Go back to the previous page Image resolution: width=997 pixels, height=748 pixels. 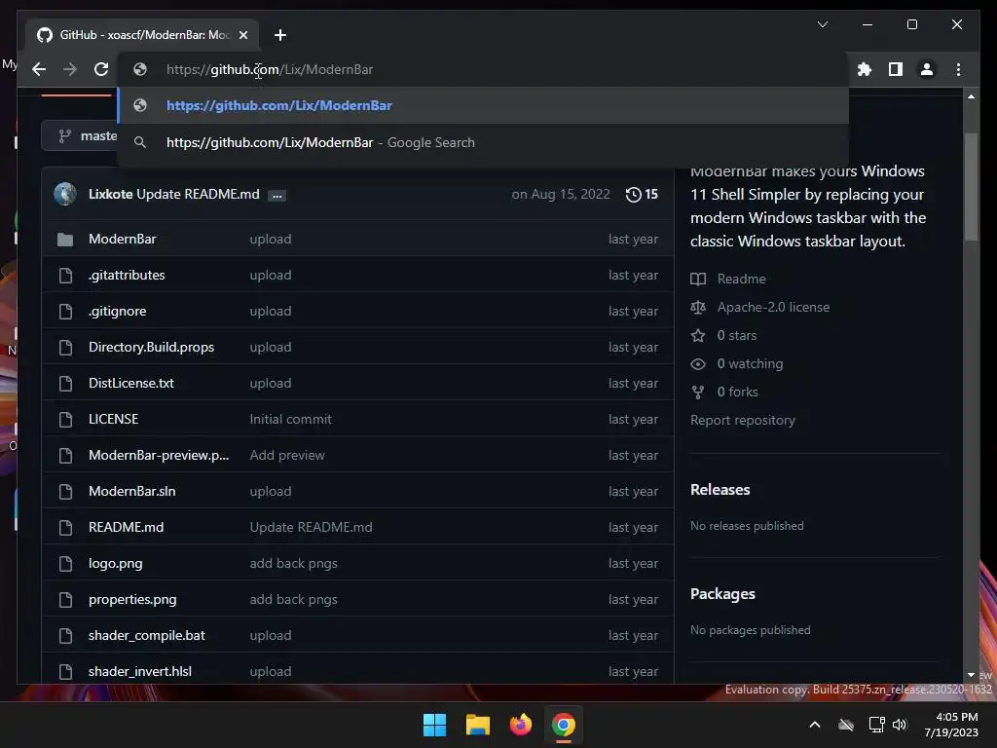point(39,69)
